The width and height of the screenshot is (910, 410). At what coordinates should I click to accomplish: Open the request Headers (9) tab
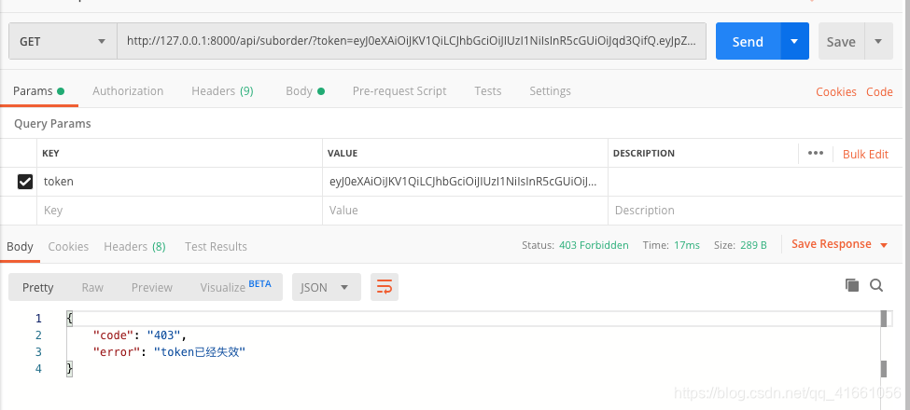tap(222, 91)
